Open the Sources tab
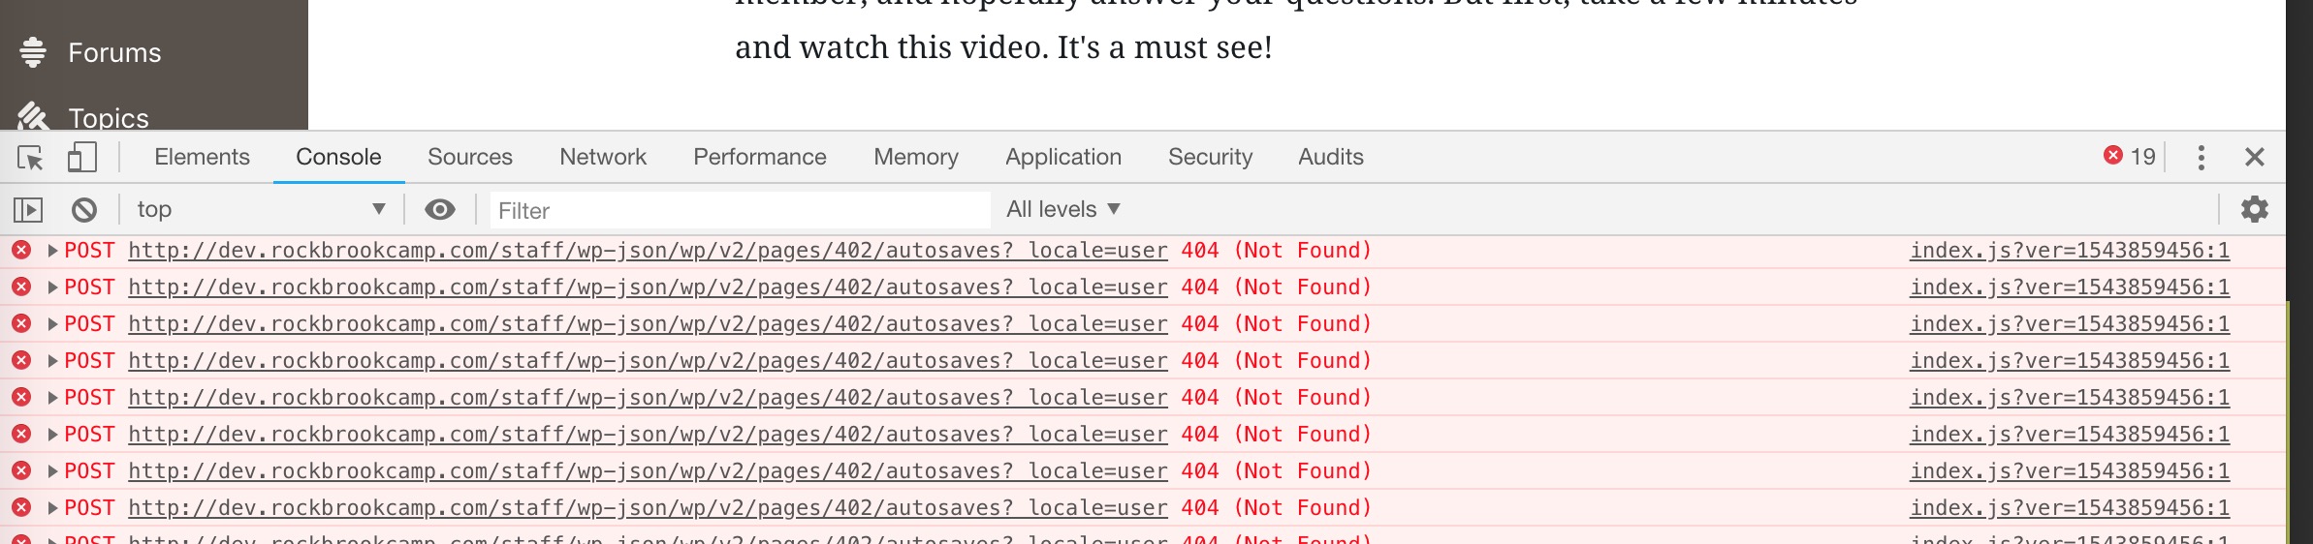Image resolution: width=2313 pixels, height=544 pixels. [470, 157]
